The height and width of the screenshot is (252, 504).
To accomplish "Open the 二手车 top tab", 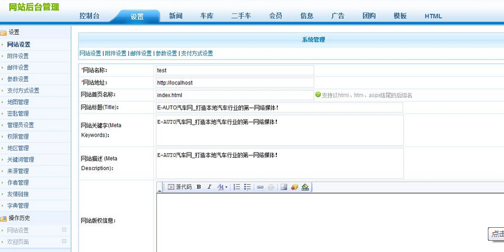I will 241,16.
